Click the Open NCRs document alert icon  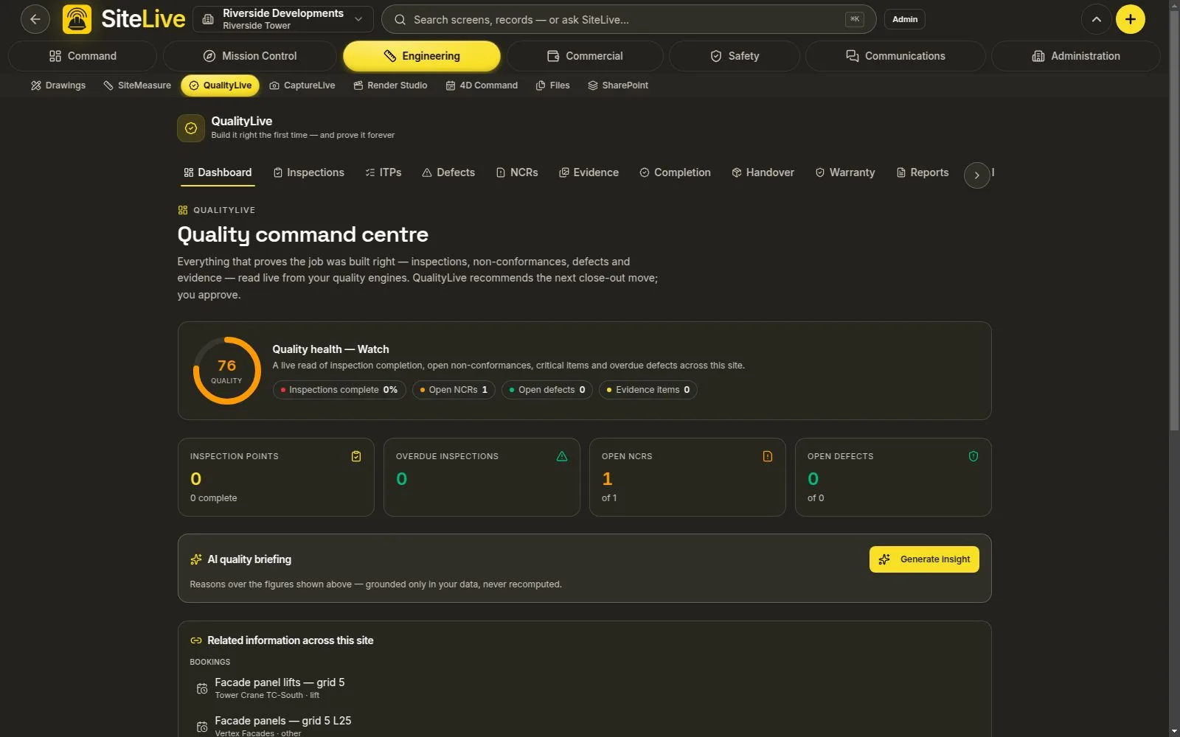(x=768, y=456)
